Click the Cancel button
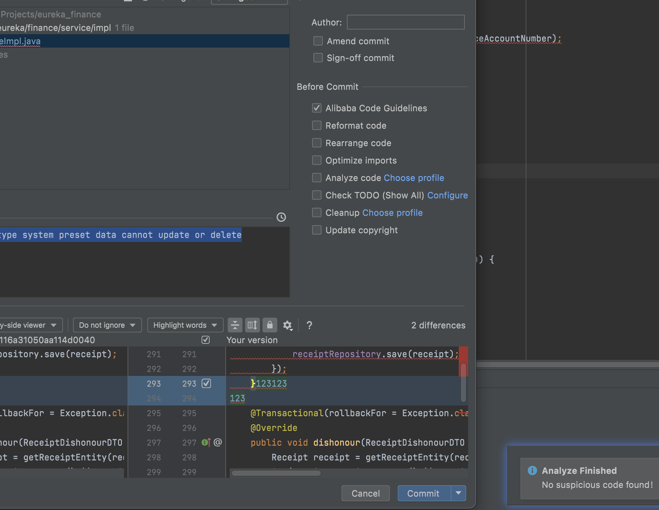The height and width of the screenshot is (510, 659). coord(365,493)
